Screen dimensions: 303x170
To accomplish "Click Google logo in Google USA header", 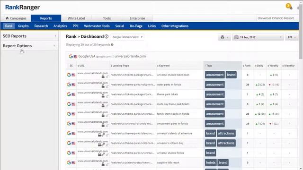I will click(x=71, y=56).
